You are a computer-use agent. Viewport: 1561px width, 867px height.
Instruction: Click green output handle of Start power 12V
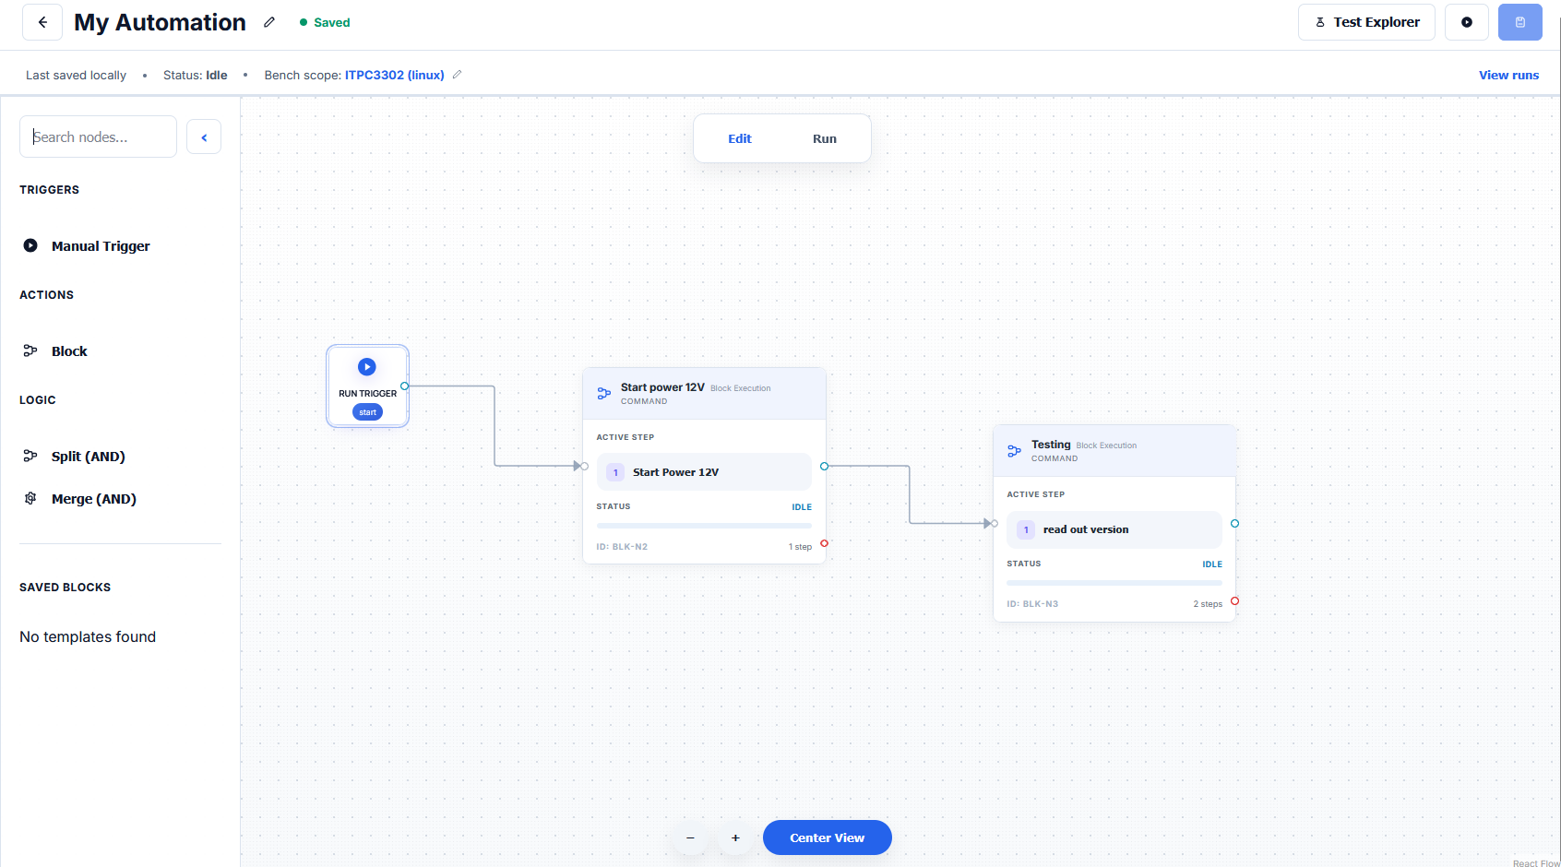(x=824, y=466)
